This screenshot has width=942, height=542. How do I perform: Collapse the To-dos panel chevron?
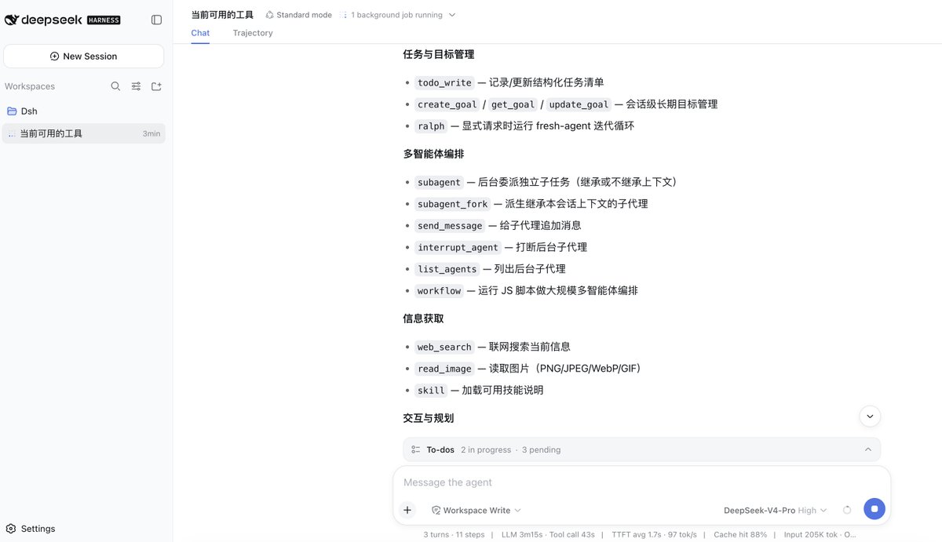[x=867, y=449]
